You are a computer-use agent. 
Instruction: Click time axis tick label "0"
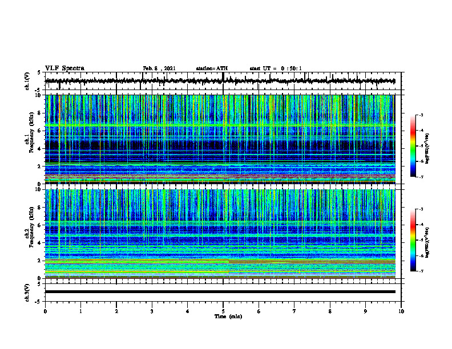pyautogui.click(x=45, y=311)
